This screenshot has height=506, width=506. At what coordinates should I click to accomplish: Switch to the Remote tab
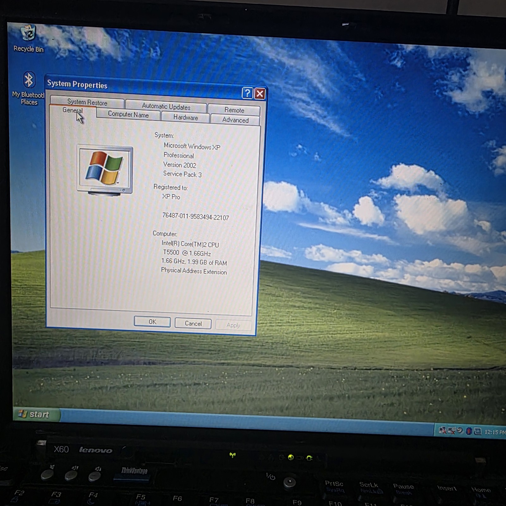pos(234,110)
